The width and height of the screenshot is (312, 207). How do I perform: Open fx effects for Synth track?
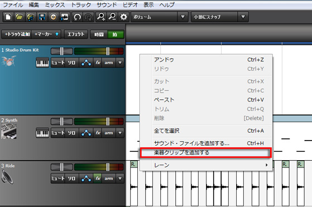click(x=98, y=133)
